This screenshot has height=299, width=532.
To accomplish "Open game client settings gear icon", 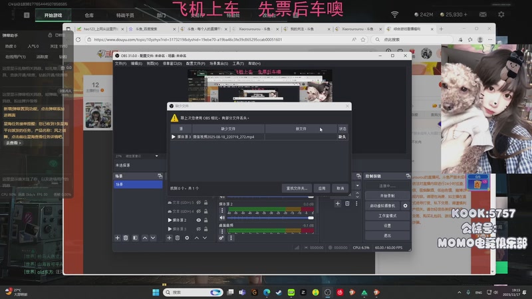I will pos(501,15).
